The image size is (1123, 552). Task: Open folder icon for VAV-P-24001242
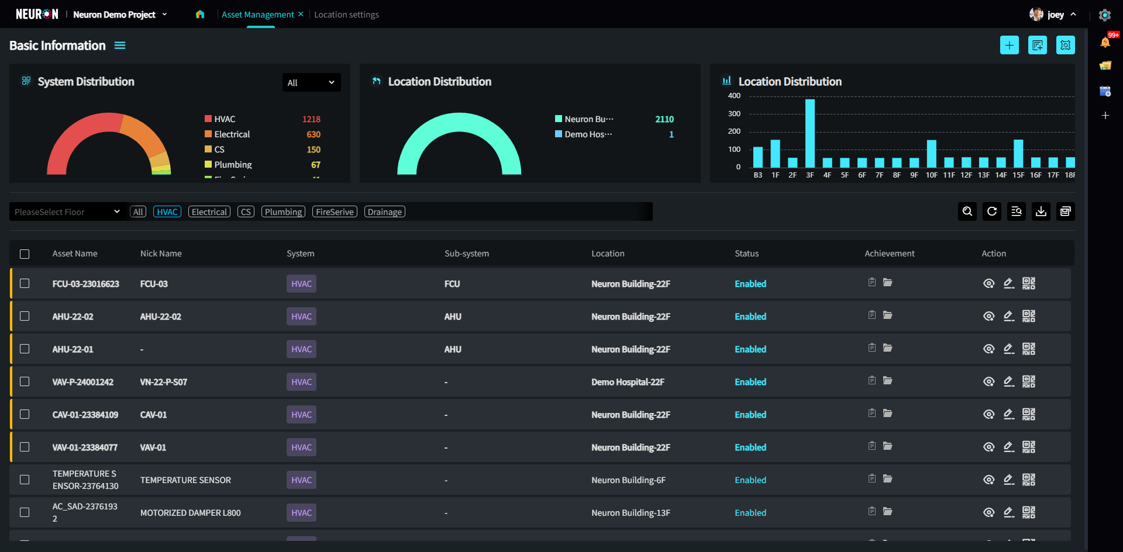(x=888, y=380)
